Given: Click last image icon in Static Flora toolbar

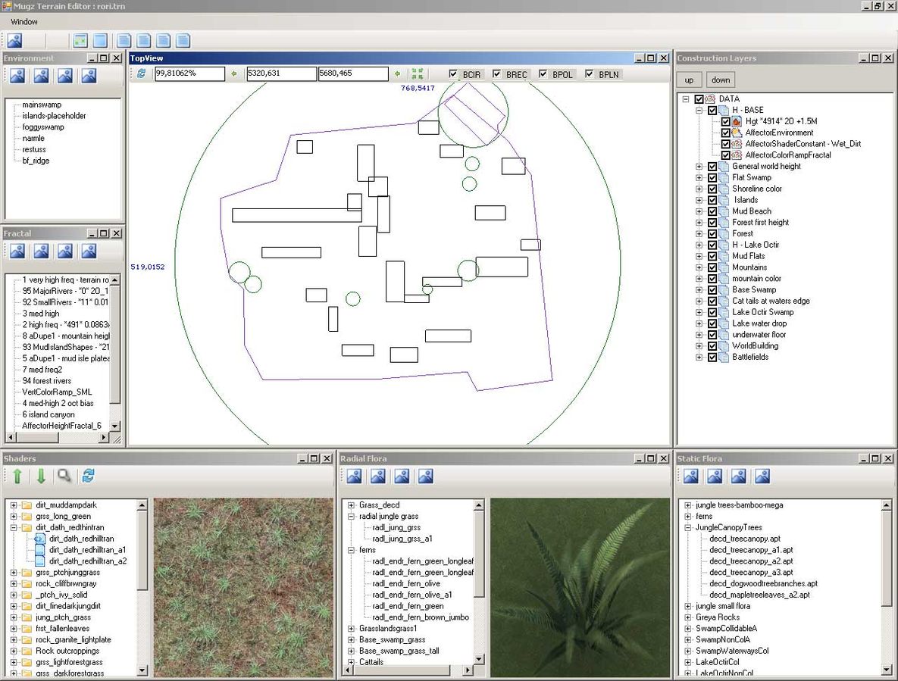Looking at the screenshot, I should click(762, 476).
